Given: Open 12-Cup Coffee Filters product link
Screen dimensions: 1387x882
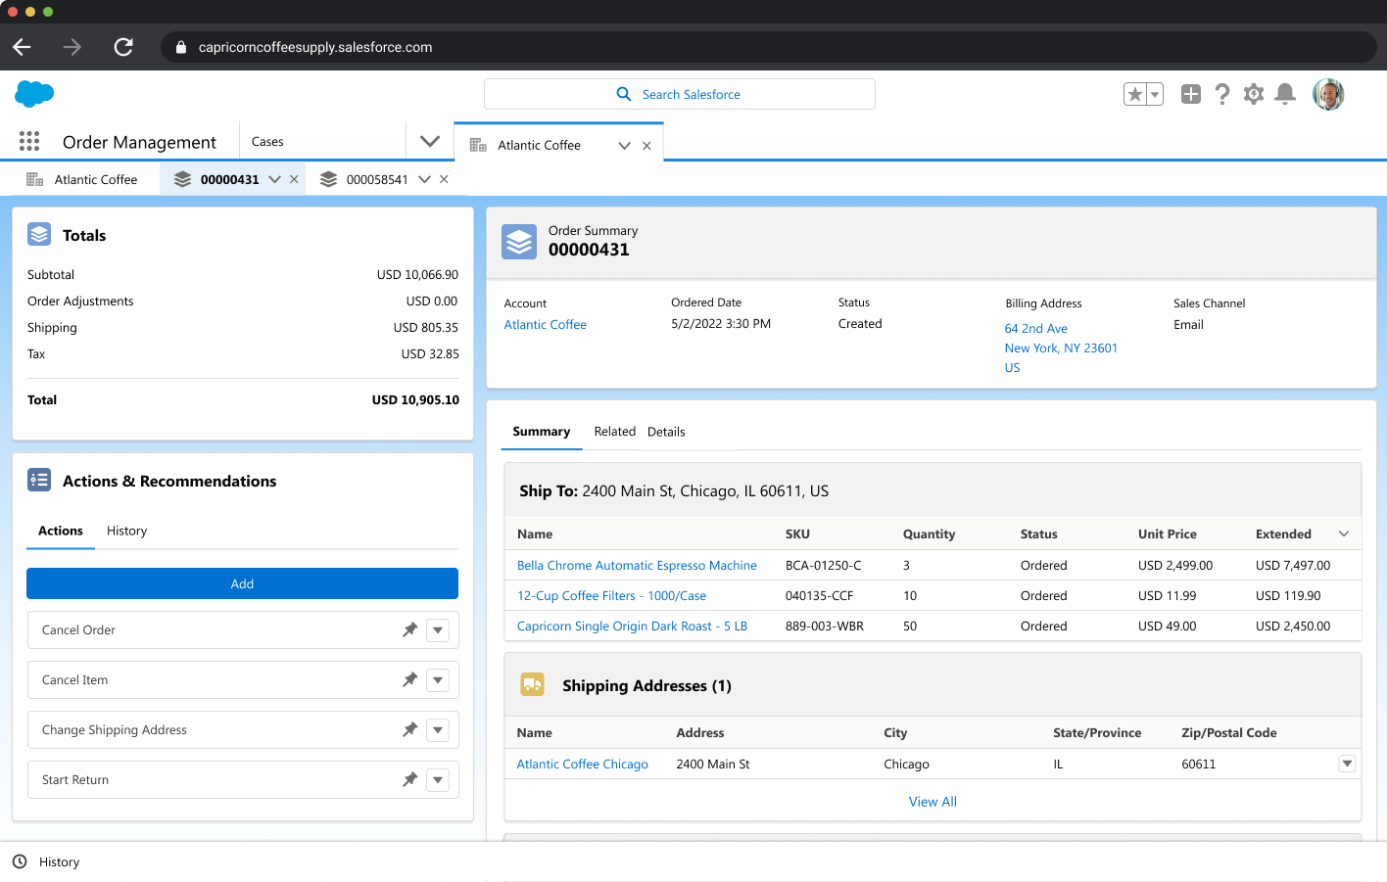Looking at the screenshot, I should pos(611,596).
